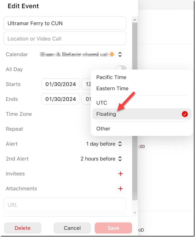The height and width of the screenshot is (237, 195).
Task: Click the URL input field
Action: pyautogui.click(x=65, y=205)
